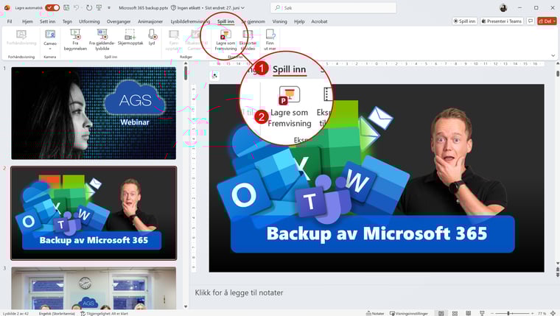Image resolution: width=560 pixels, height=316 pixels.
Task: Click the red Del share button
Action: coord(547,21)
